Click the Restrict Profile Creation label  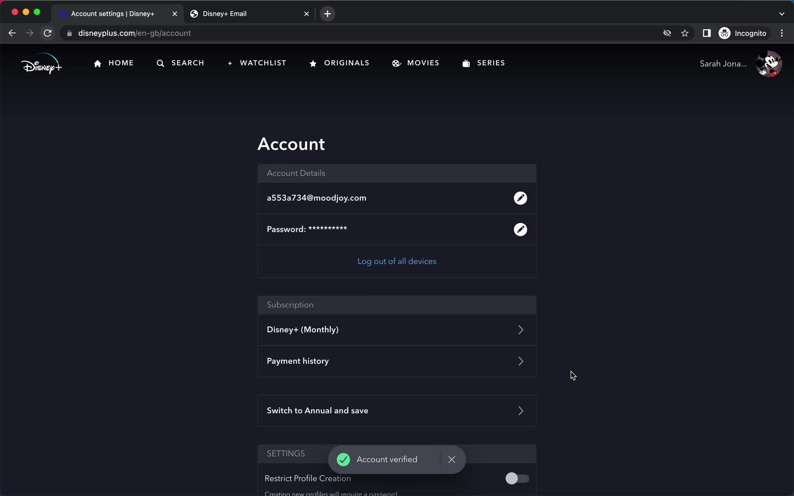[x=308, y=478]
